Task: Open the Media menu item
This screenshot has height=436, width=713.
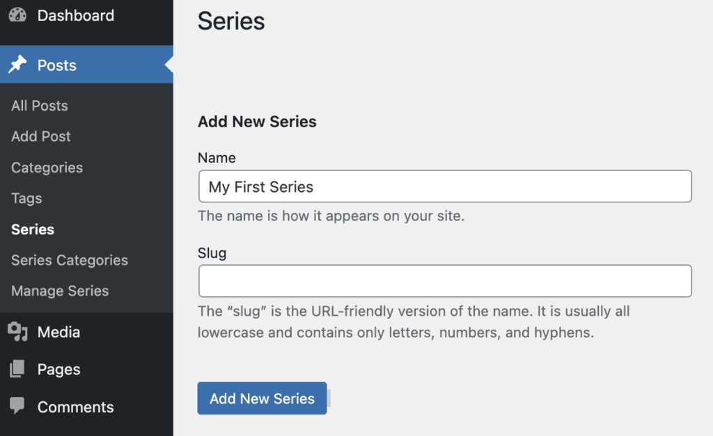Action: click(58, 332)
